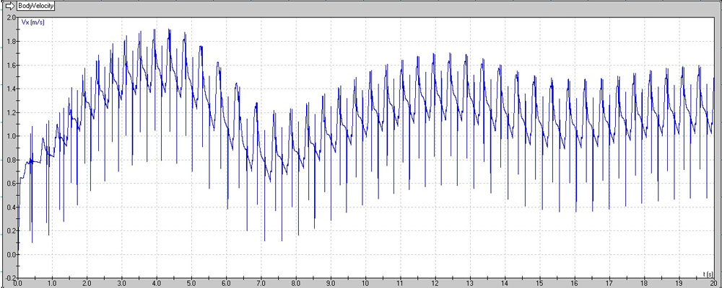Click the 1.2 value on vertical axis
The image size is (722, 288).
click(12, 113)
